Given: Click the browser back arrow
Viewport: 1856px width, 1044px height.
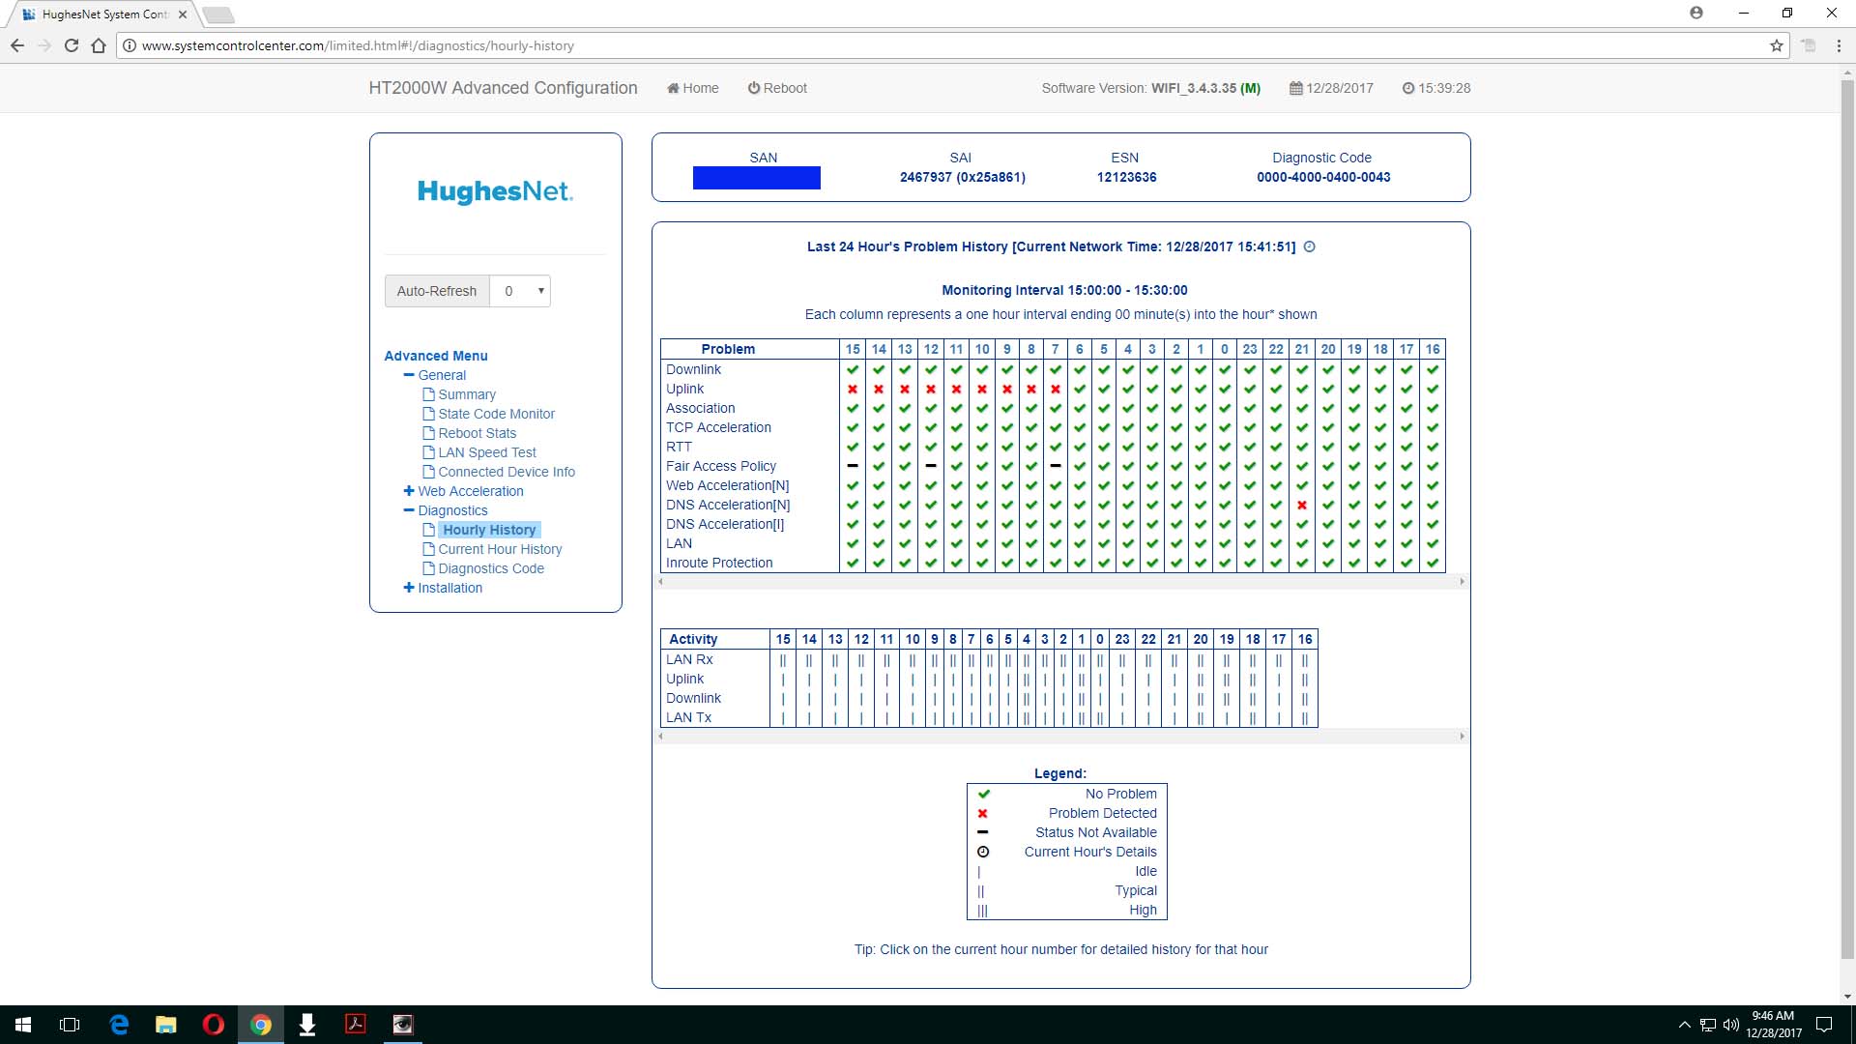Looking at the screenshot, I should click(x=17, y=45).
